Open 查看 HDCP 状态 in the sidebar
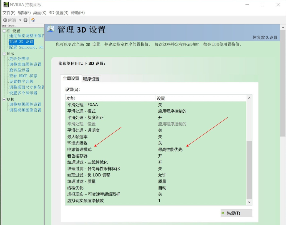This screenshot has width=286, height=225. coord(23,76)
